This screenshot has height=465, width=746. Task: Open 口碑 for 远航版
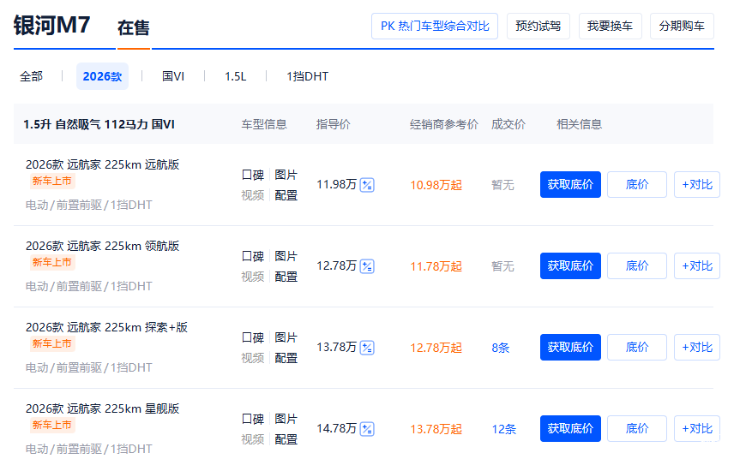click(253, 175)
